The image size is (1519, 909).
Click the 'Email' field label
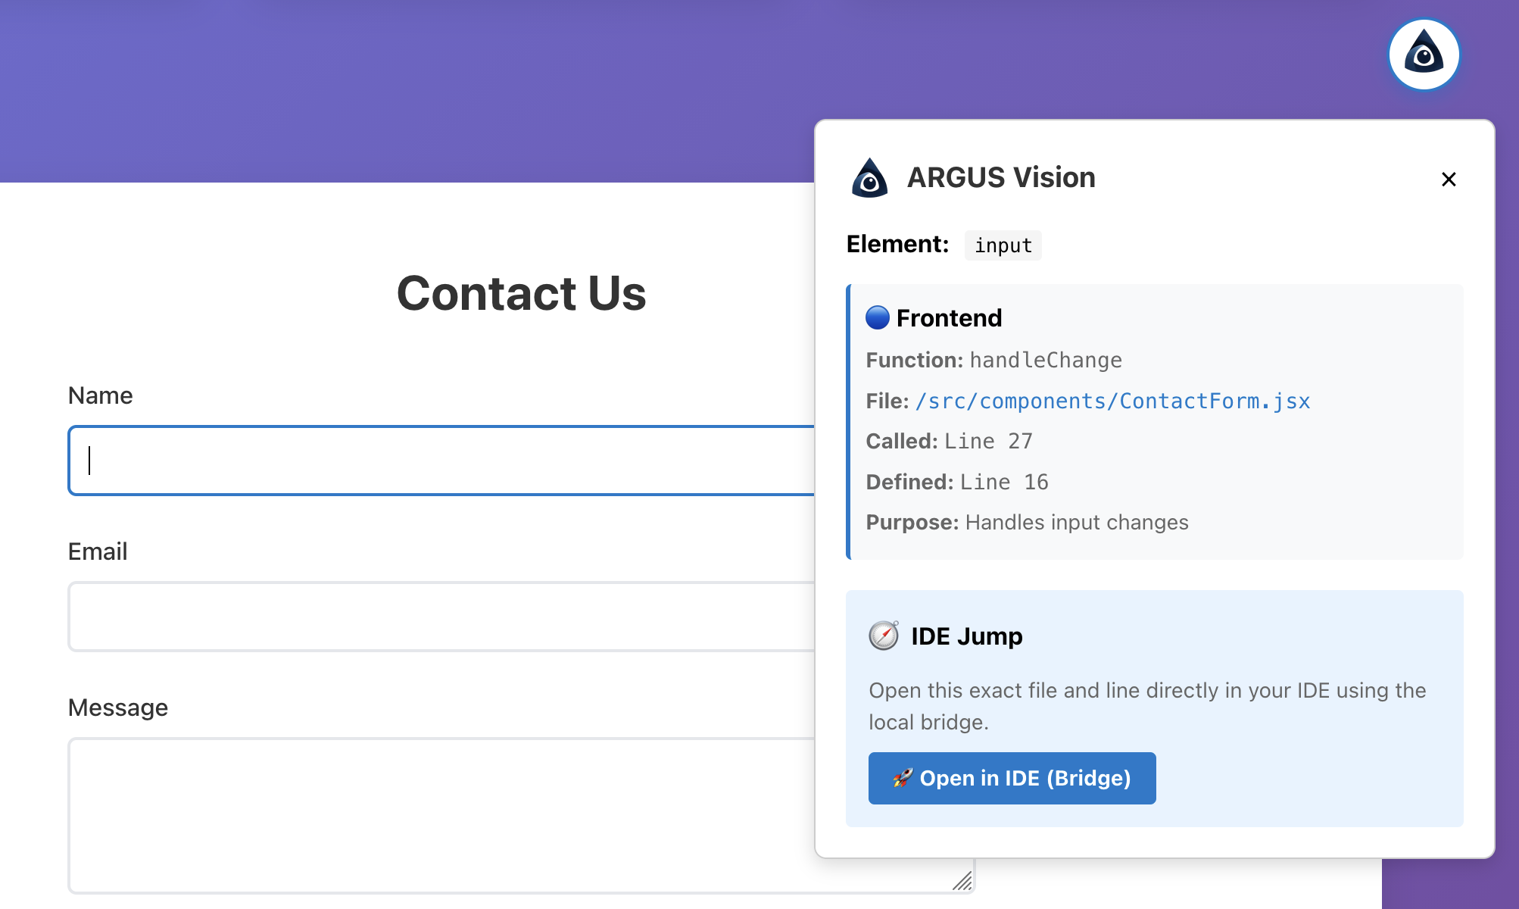[98, 551]
